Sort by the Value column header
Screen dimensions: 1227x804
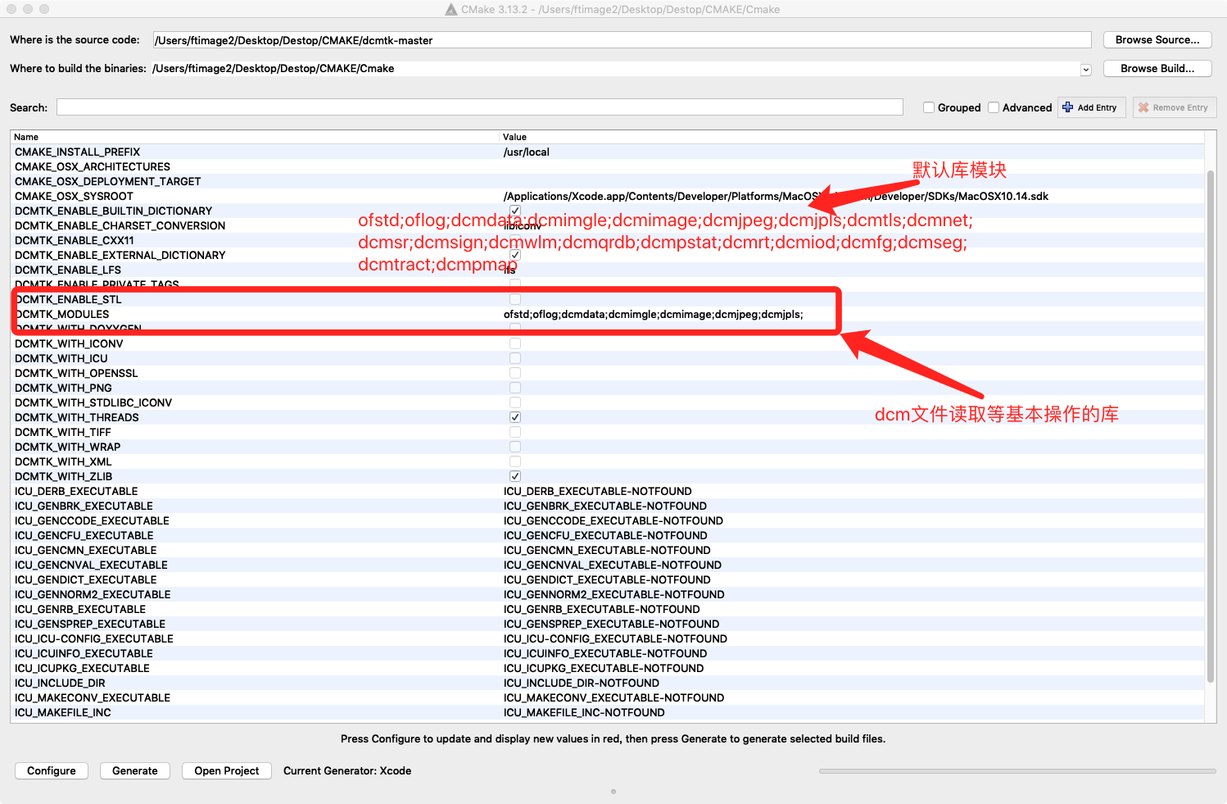coord(852,137)
